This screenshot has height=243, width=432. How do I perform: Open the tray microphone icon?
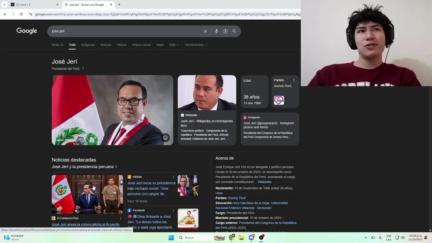click(380, 238)
